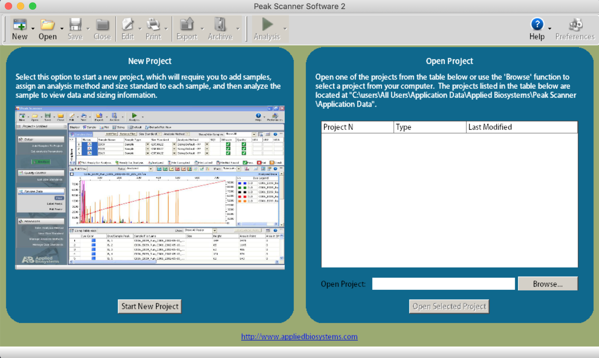Click the Open Selected Project button

coord(449,306)
